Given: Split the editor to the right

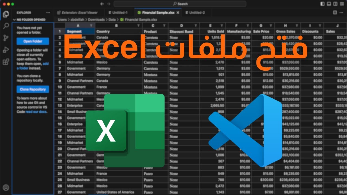Looking at the screenshot, I should pos(335,12).
